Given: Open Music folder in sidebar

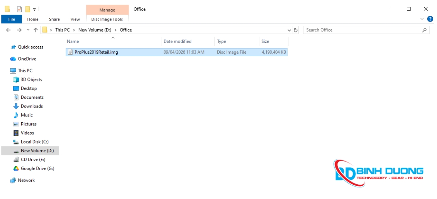Looking at the screenshot, I should [23, 115].
